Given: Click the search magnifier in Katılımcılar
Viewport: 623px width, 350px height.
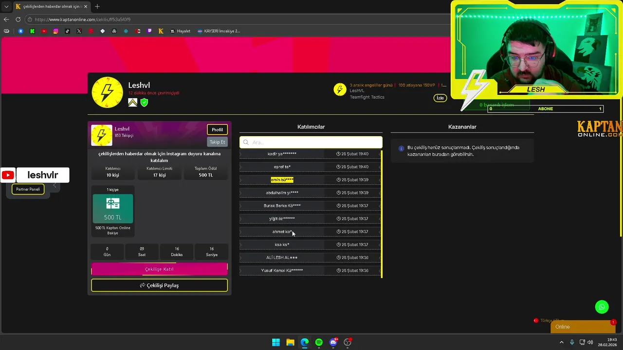Looking at the screenshot, I should point(246,142).
